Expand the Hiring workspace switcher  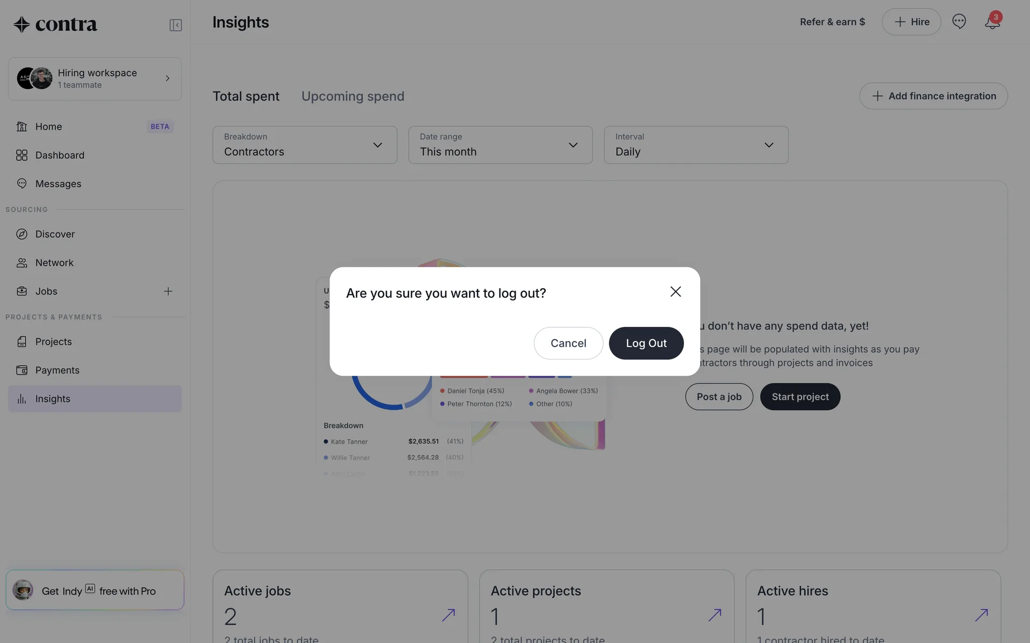[x=95, y=79]
